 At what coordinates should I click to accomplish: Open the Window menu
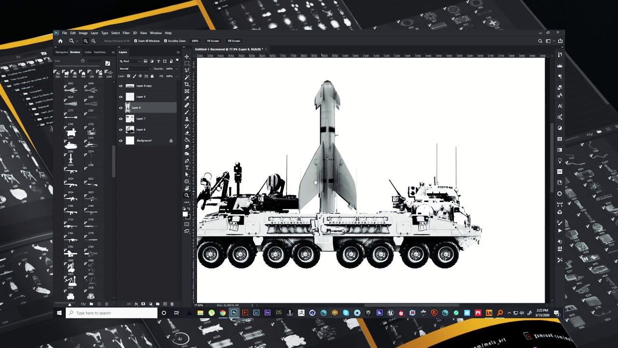point(155,33)
